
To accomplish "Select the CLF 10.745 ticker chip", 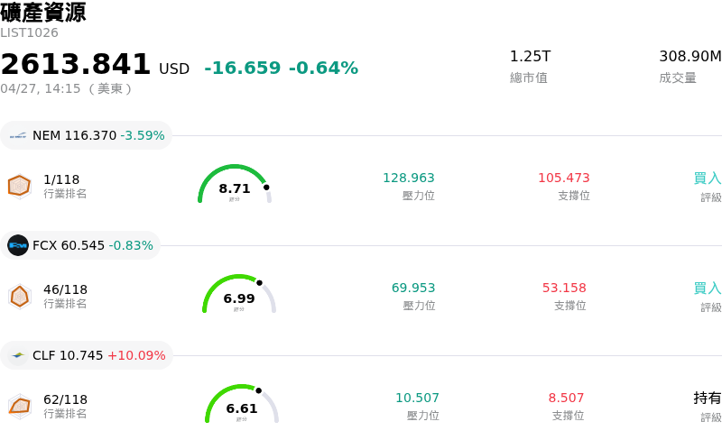I will click(x=87, y=355).
